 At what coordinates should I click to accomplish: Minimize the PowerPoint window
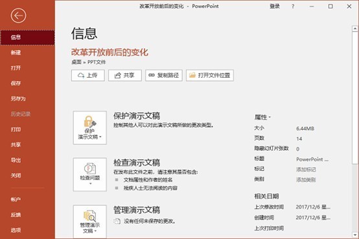(312, 6)
